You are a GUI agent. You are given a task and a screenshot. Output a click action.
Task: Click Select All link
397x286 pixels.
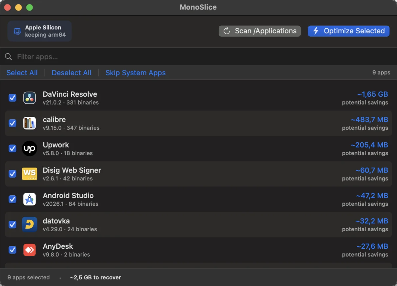22,73
